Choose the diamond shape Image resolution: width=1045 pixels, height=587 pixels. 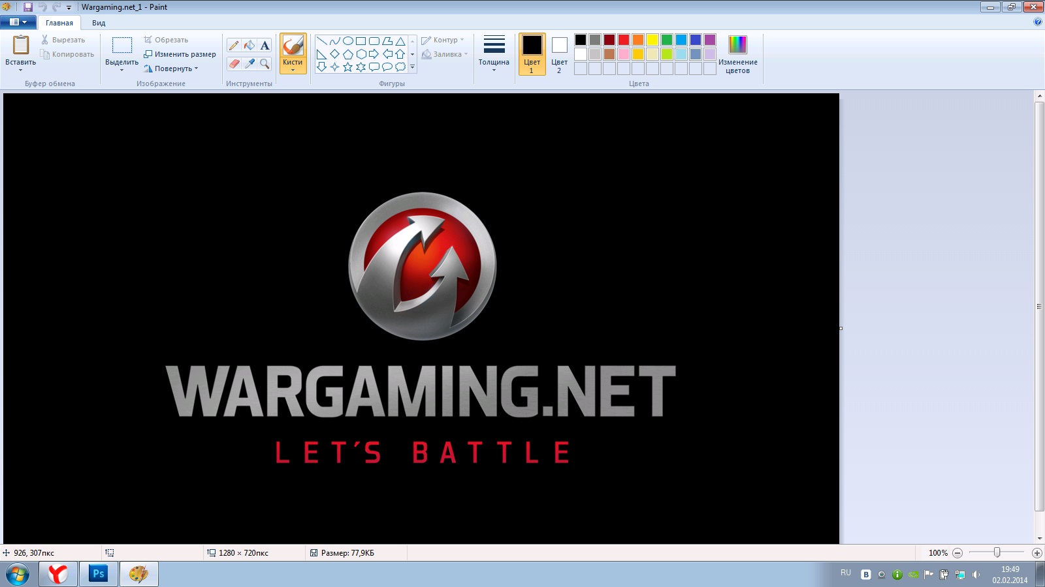coord(334,54)
